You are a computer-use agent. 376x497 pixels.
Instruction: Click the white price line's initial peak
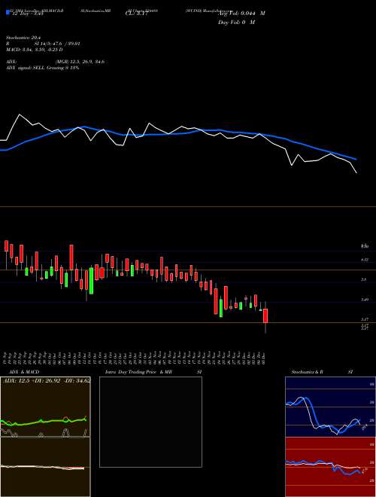pos(20,114)
